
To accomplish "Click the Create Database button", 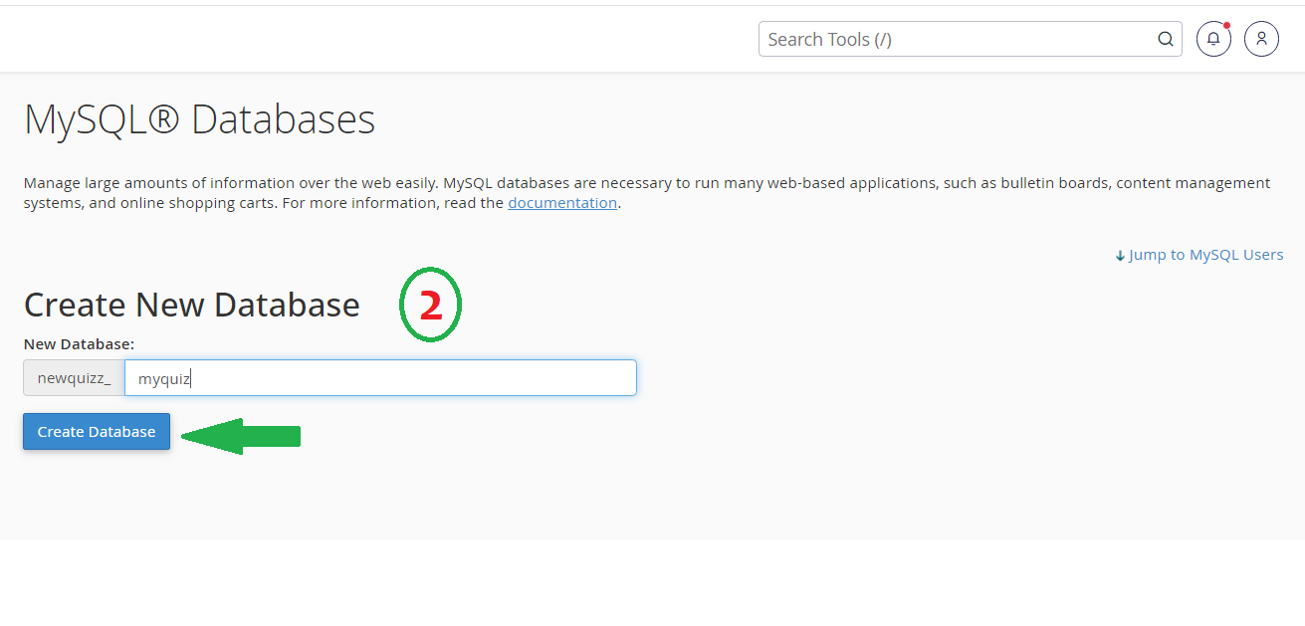I will tap(97, 432).
